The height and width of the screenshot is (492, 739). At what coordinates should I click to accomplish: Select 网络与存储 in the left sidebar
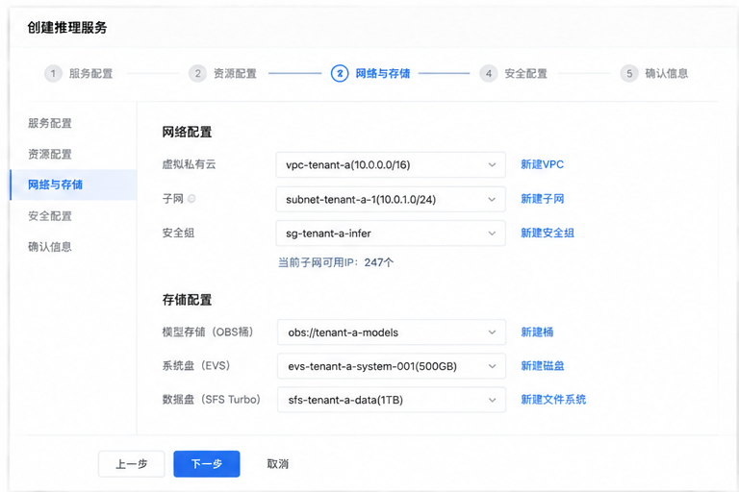73,184
